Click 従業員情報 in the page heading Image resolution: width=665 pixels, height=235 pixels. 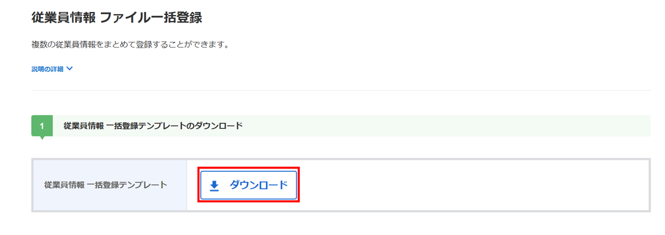(63, 18)
